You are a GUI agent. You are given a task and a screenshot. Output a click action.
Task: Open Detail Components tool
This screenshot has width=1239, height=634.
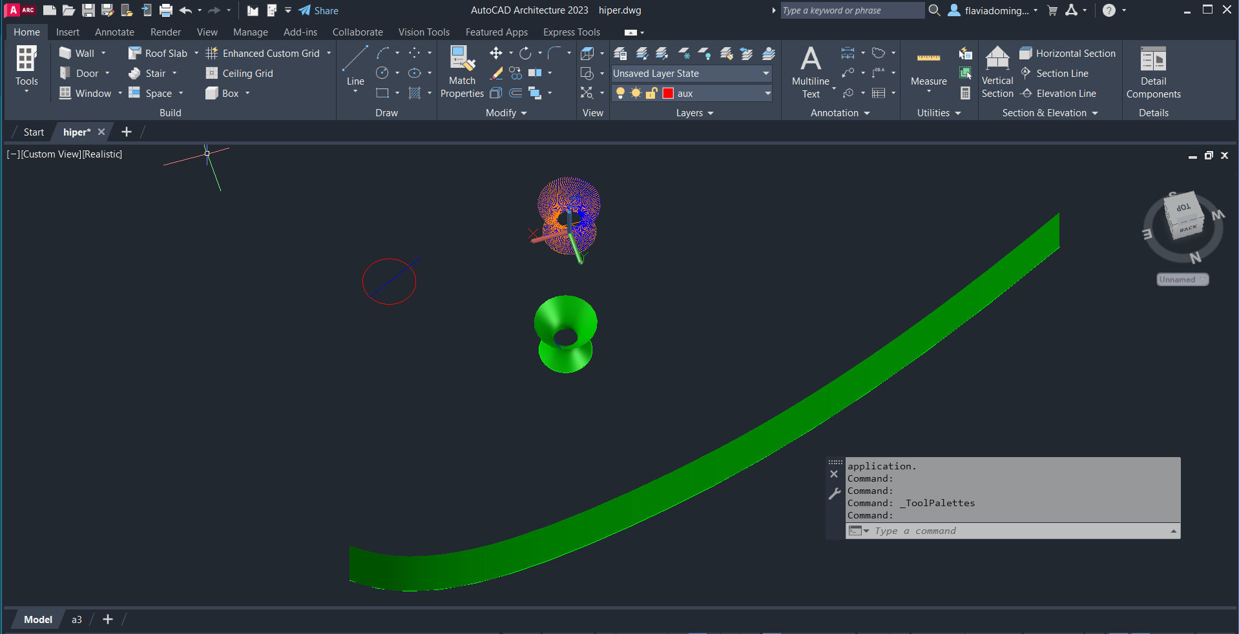(x=1153, y=71)
